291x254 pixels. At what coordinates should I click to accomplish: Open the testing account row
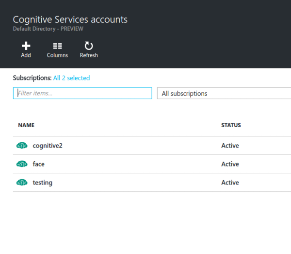[x=152, y=183]
